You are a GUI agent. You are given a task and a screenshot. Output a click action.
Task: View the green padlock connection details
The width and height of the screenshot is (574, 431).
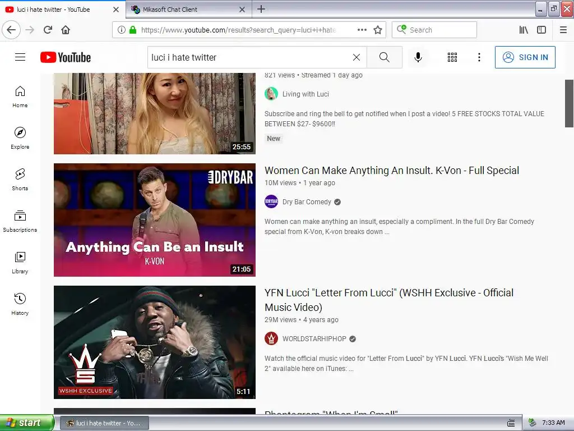pyautogui.click(x=133, y=30)
